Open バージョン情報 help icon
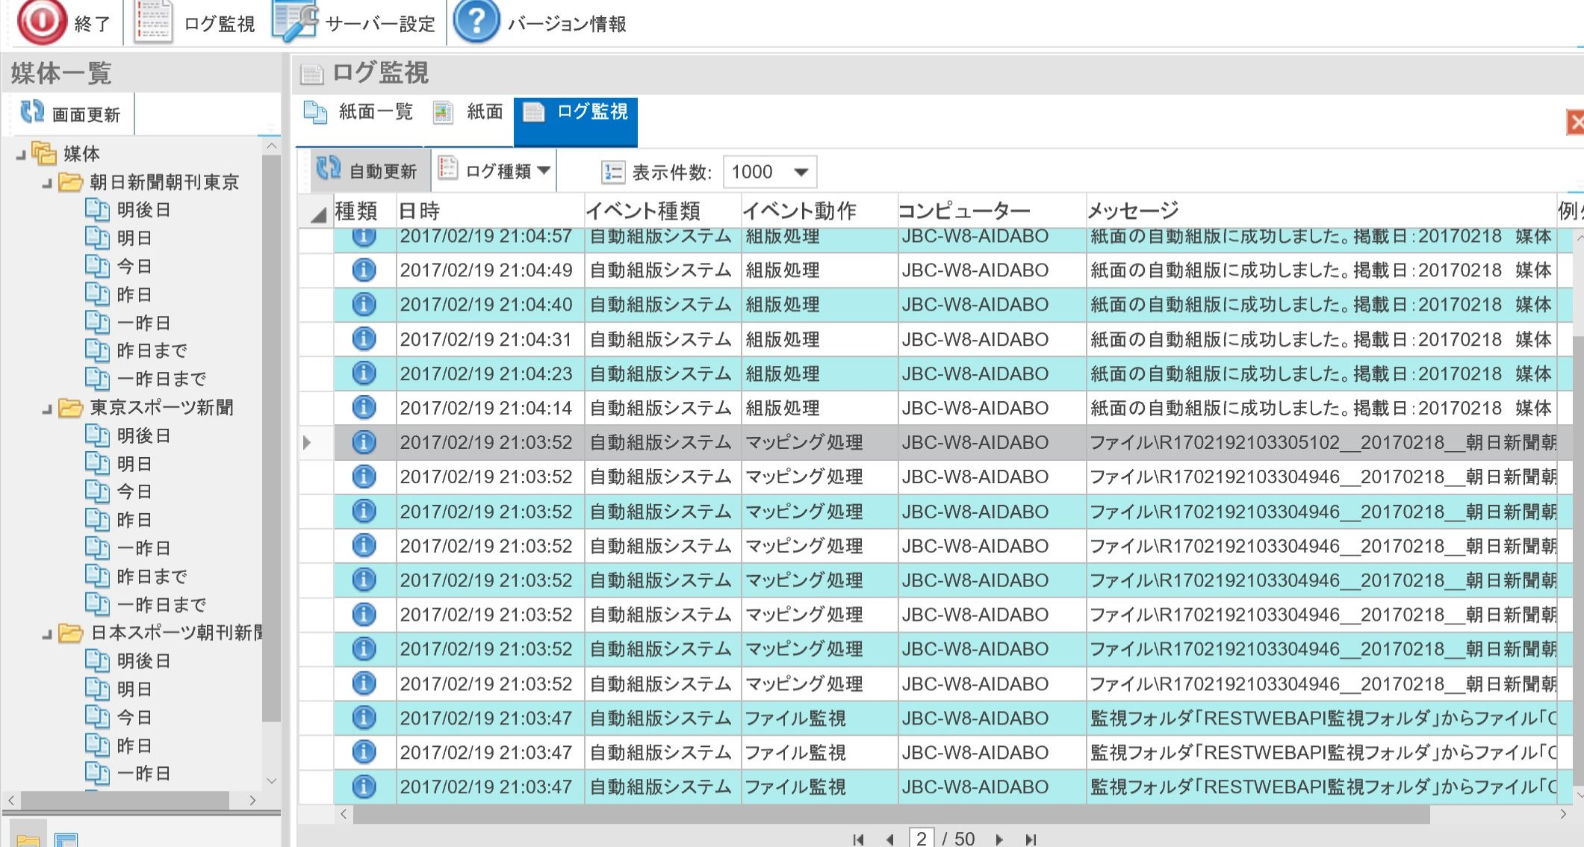The height and width of the screenshot is (847, 1584). (x=476, y=22)
